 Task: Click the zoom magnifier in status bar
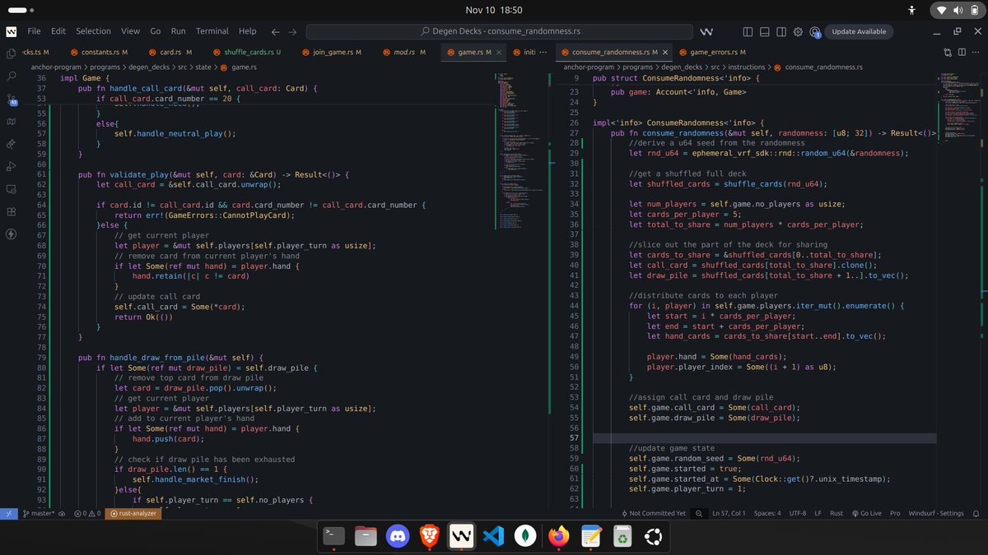(699, 513)
